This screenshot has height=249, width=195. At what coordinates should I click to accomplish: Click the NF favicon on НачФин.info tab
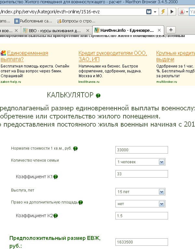[97, 30]
